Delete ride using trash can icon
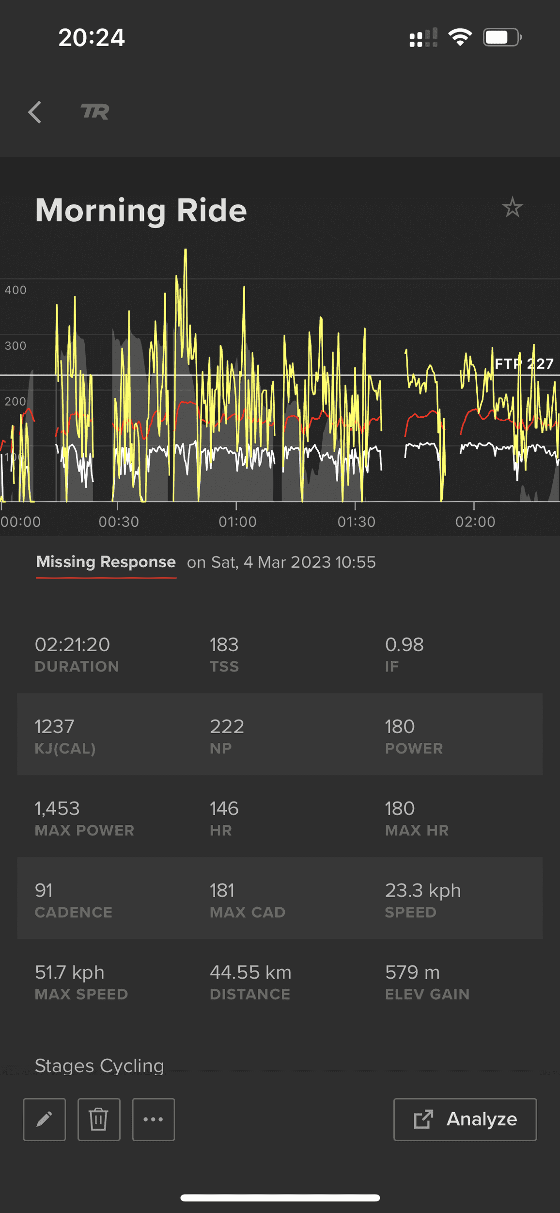 point(99,1119)
